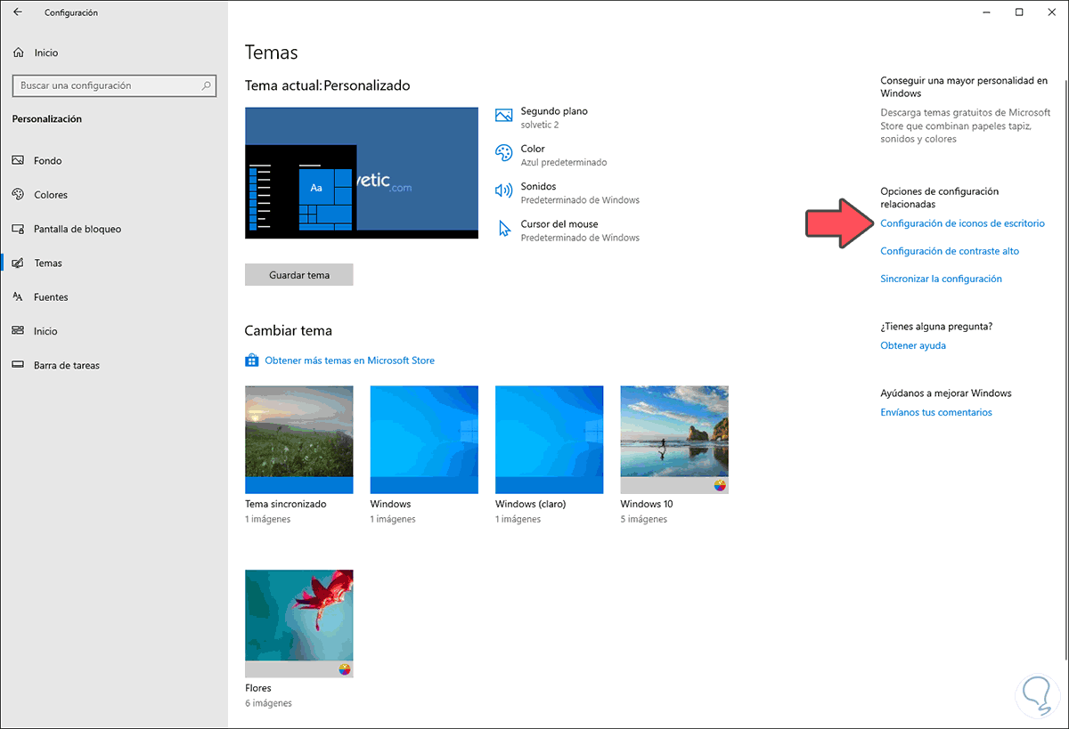Select the Fondo picture icon in sidebar
The width and height of the screenshot is (1069, 729).
(x=18, y=160)
